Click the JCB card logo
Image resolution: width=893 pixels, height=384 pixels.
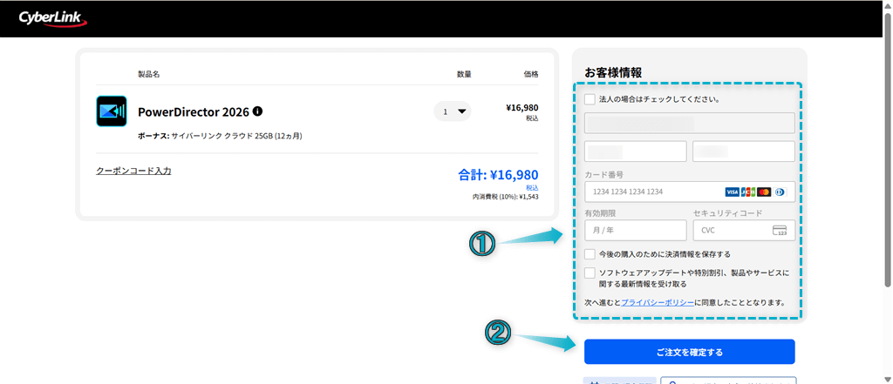747,192
